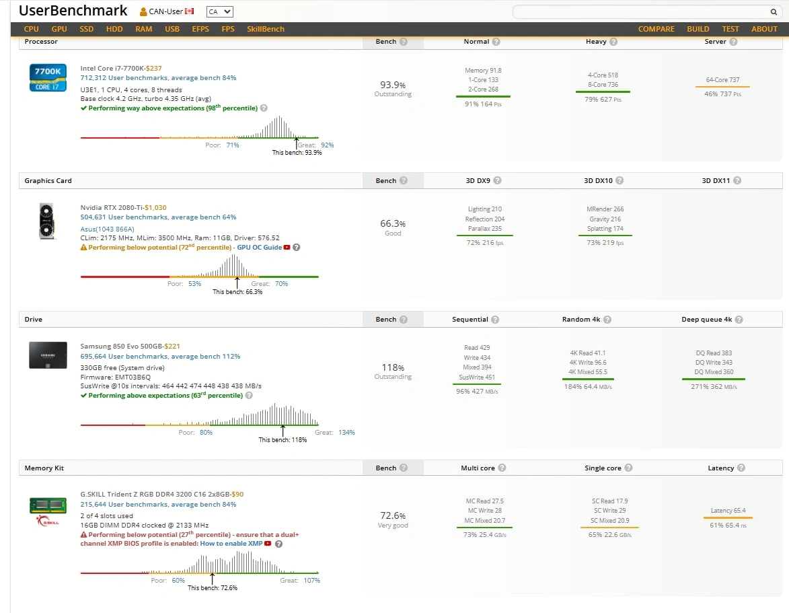Screen dimensions: 789x613
Task: Click the G.SKILL memory thumbnail
Action: (x=48, y=511)
